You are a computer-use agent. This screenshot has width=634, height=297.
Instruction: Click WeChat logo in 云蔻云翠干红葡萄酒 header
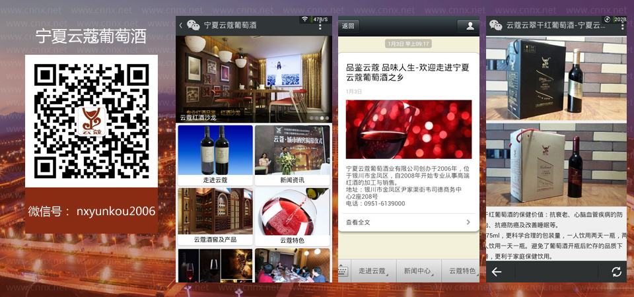(x=496, y=26)
